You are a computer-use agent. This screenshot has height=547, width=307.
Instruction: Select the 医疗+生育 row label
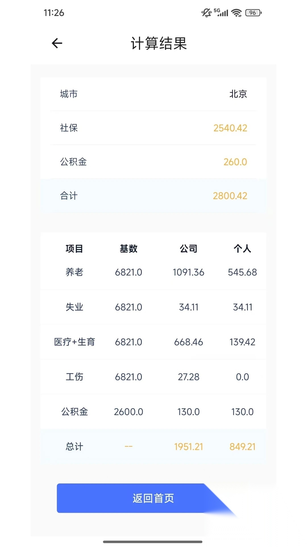click(x=74, y=342)
